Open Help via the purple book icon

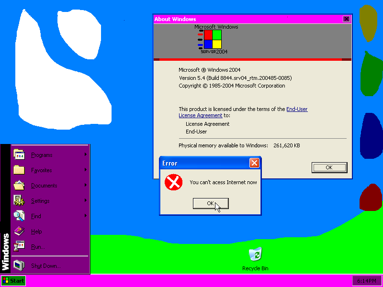click(x=19, y=231)
